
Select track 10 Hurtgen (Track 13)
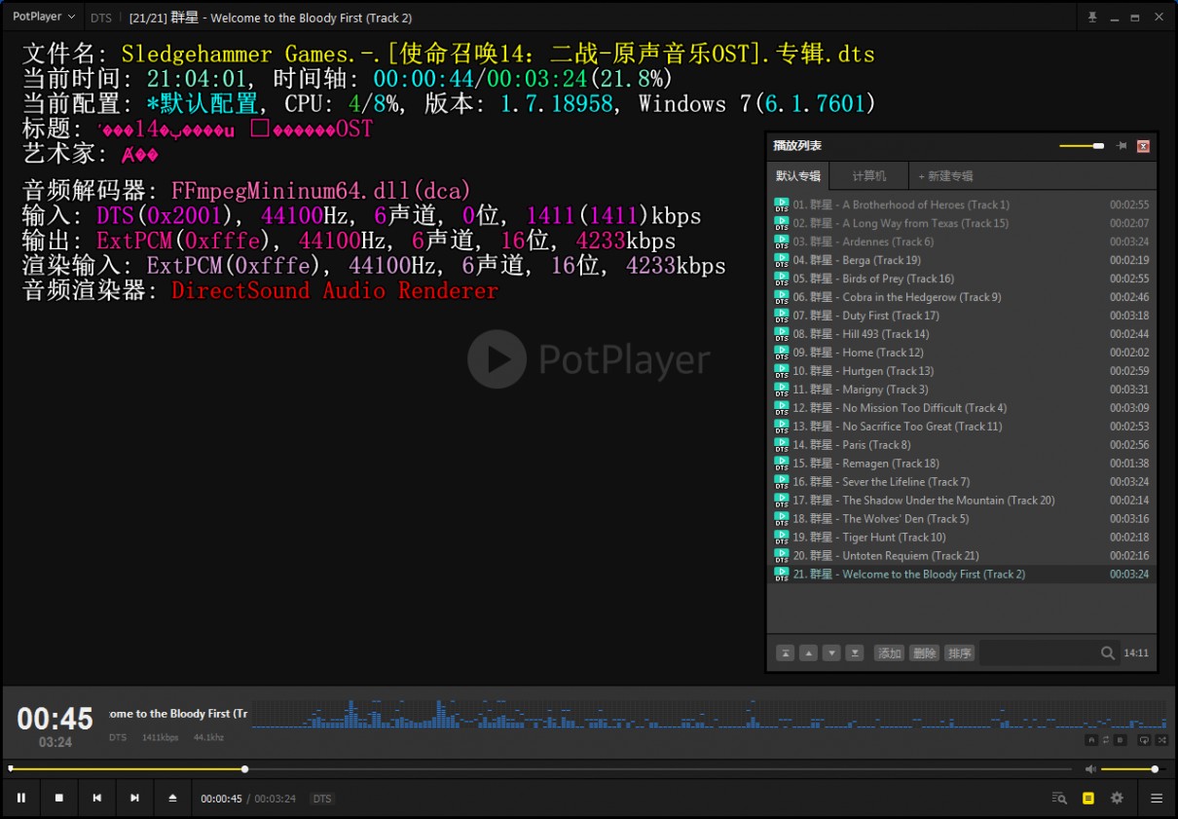coord(962,371)
